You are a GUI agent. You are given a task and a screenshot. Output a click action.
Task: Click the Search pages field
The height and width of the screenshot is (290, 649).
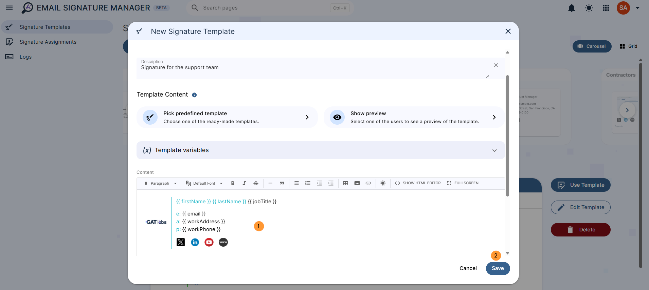click(x=270, y=8)
